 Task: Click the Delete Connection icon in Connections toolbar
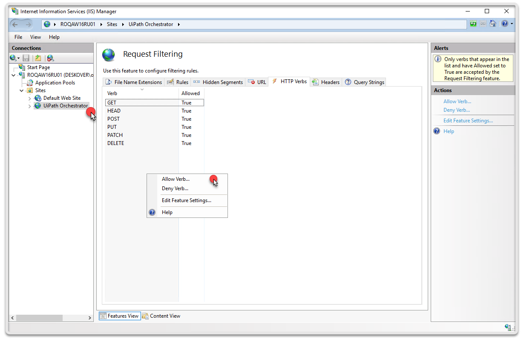(50, 58)
